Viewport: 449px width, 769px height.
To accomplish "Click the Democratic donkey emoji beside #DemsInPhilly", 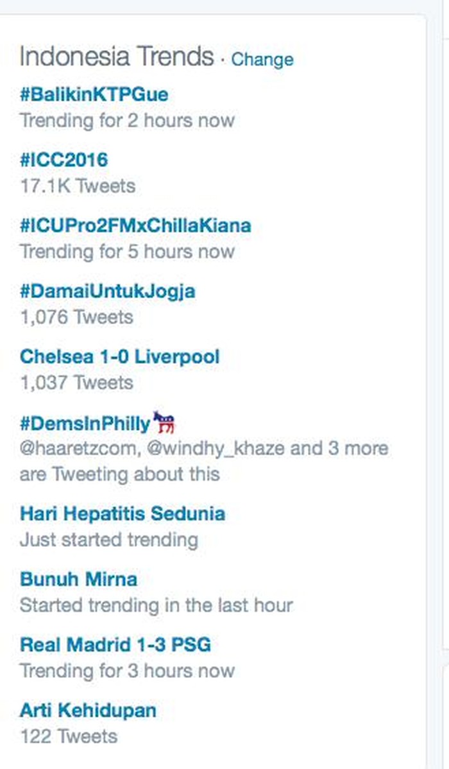I will point(164,422).
